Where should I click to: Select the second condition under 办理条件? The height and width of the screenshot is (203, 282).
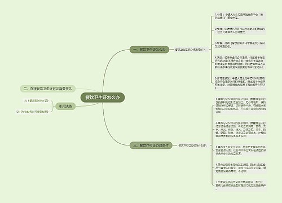(241, 129)
